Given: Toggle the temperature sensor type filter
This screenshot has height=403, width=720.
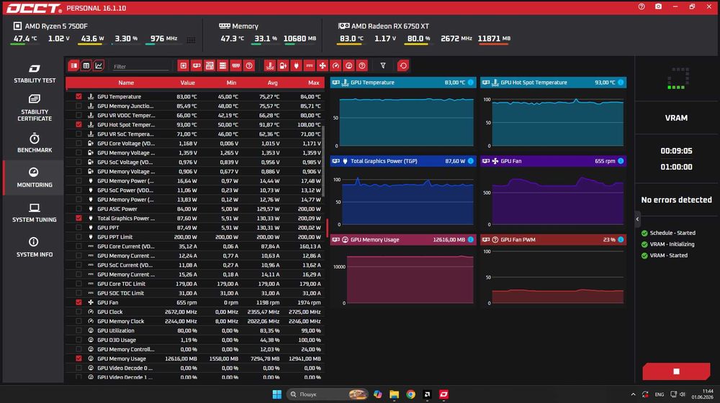Looking at the screenshot, I should click(270, 66).
